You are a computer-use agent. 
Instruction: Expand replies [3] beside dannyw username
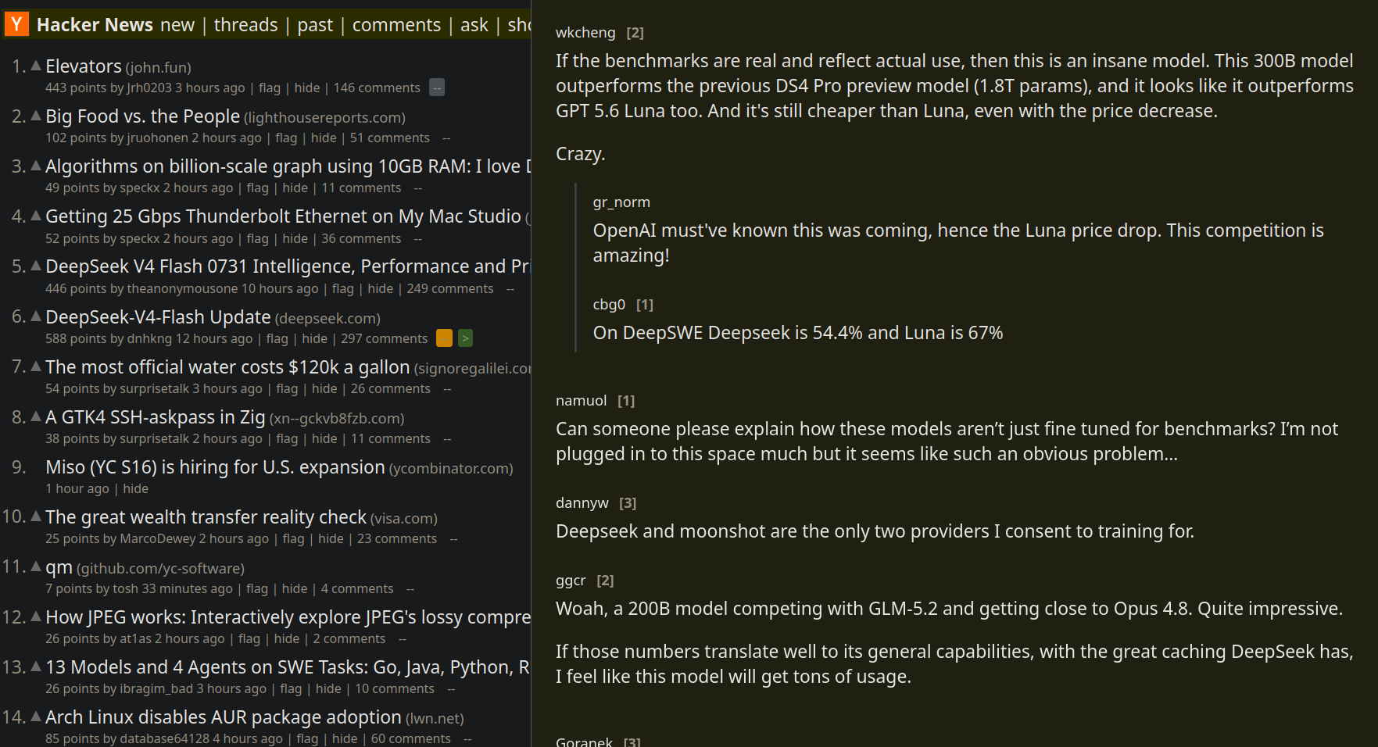click(628, 503)
